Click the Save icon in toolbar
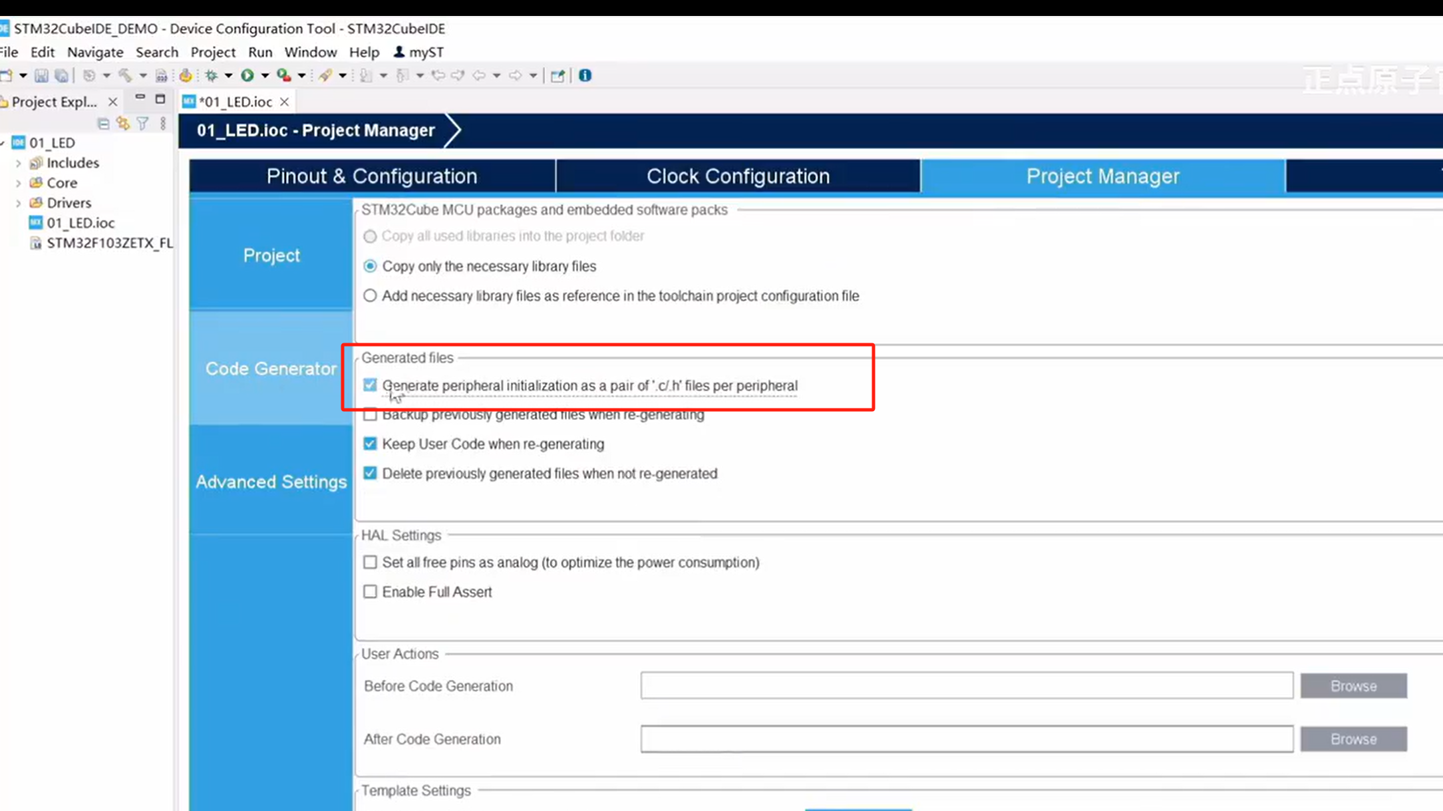1443x811 pixels. tap(41, 76)
